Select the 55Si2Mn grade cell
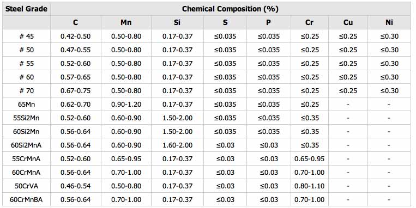Image resolution: width=416 pixels, height=208 pixels. point(26,118)
